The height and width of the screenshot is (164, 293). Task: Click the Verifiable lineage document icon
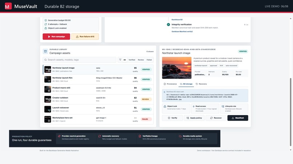pyautogui.click(x=140, y=136)
